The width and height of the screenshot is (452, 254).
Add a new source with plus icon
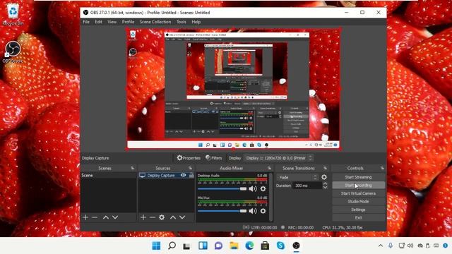tap(143, 217)
